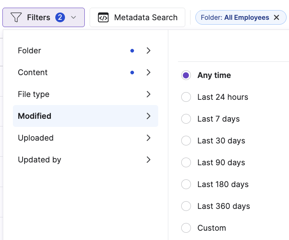Open the Uploaded filter menu item

coord(36,138)
